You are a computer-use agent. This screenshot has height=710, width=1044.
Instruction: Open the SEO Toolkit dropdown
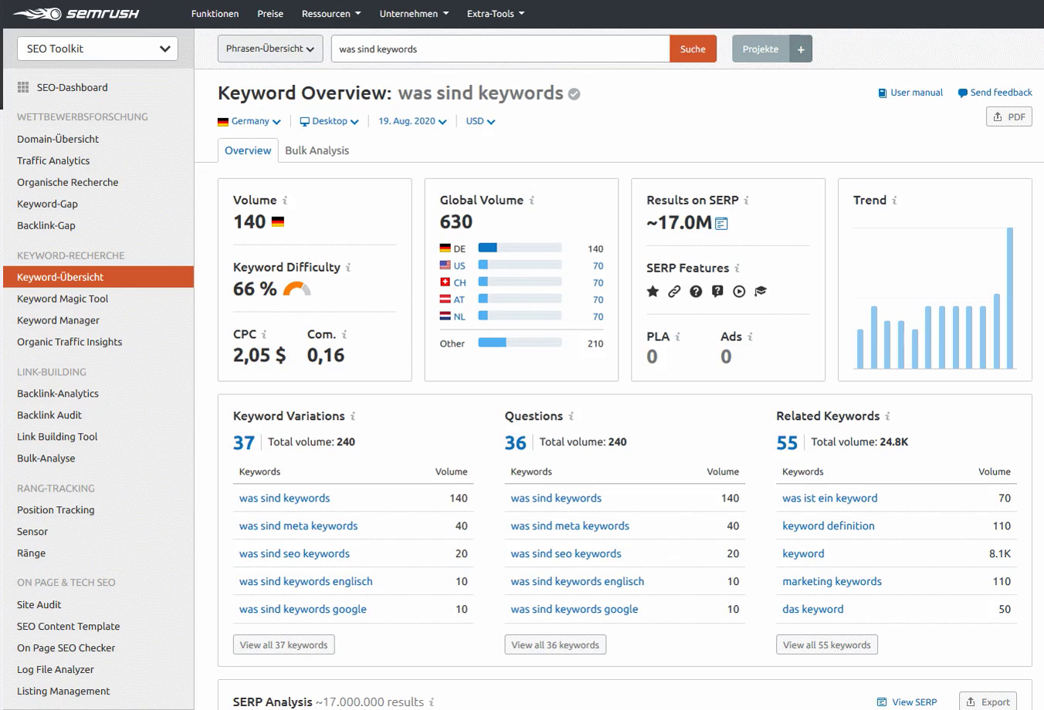(x=97, y=49)
